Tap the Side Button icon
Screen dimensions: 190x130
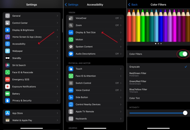[71, 97]
